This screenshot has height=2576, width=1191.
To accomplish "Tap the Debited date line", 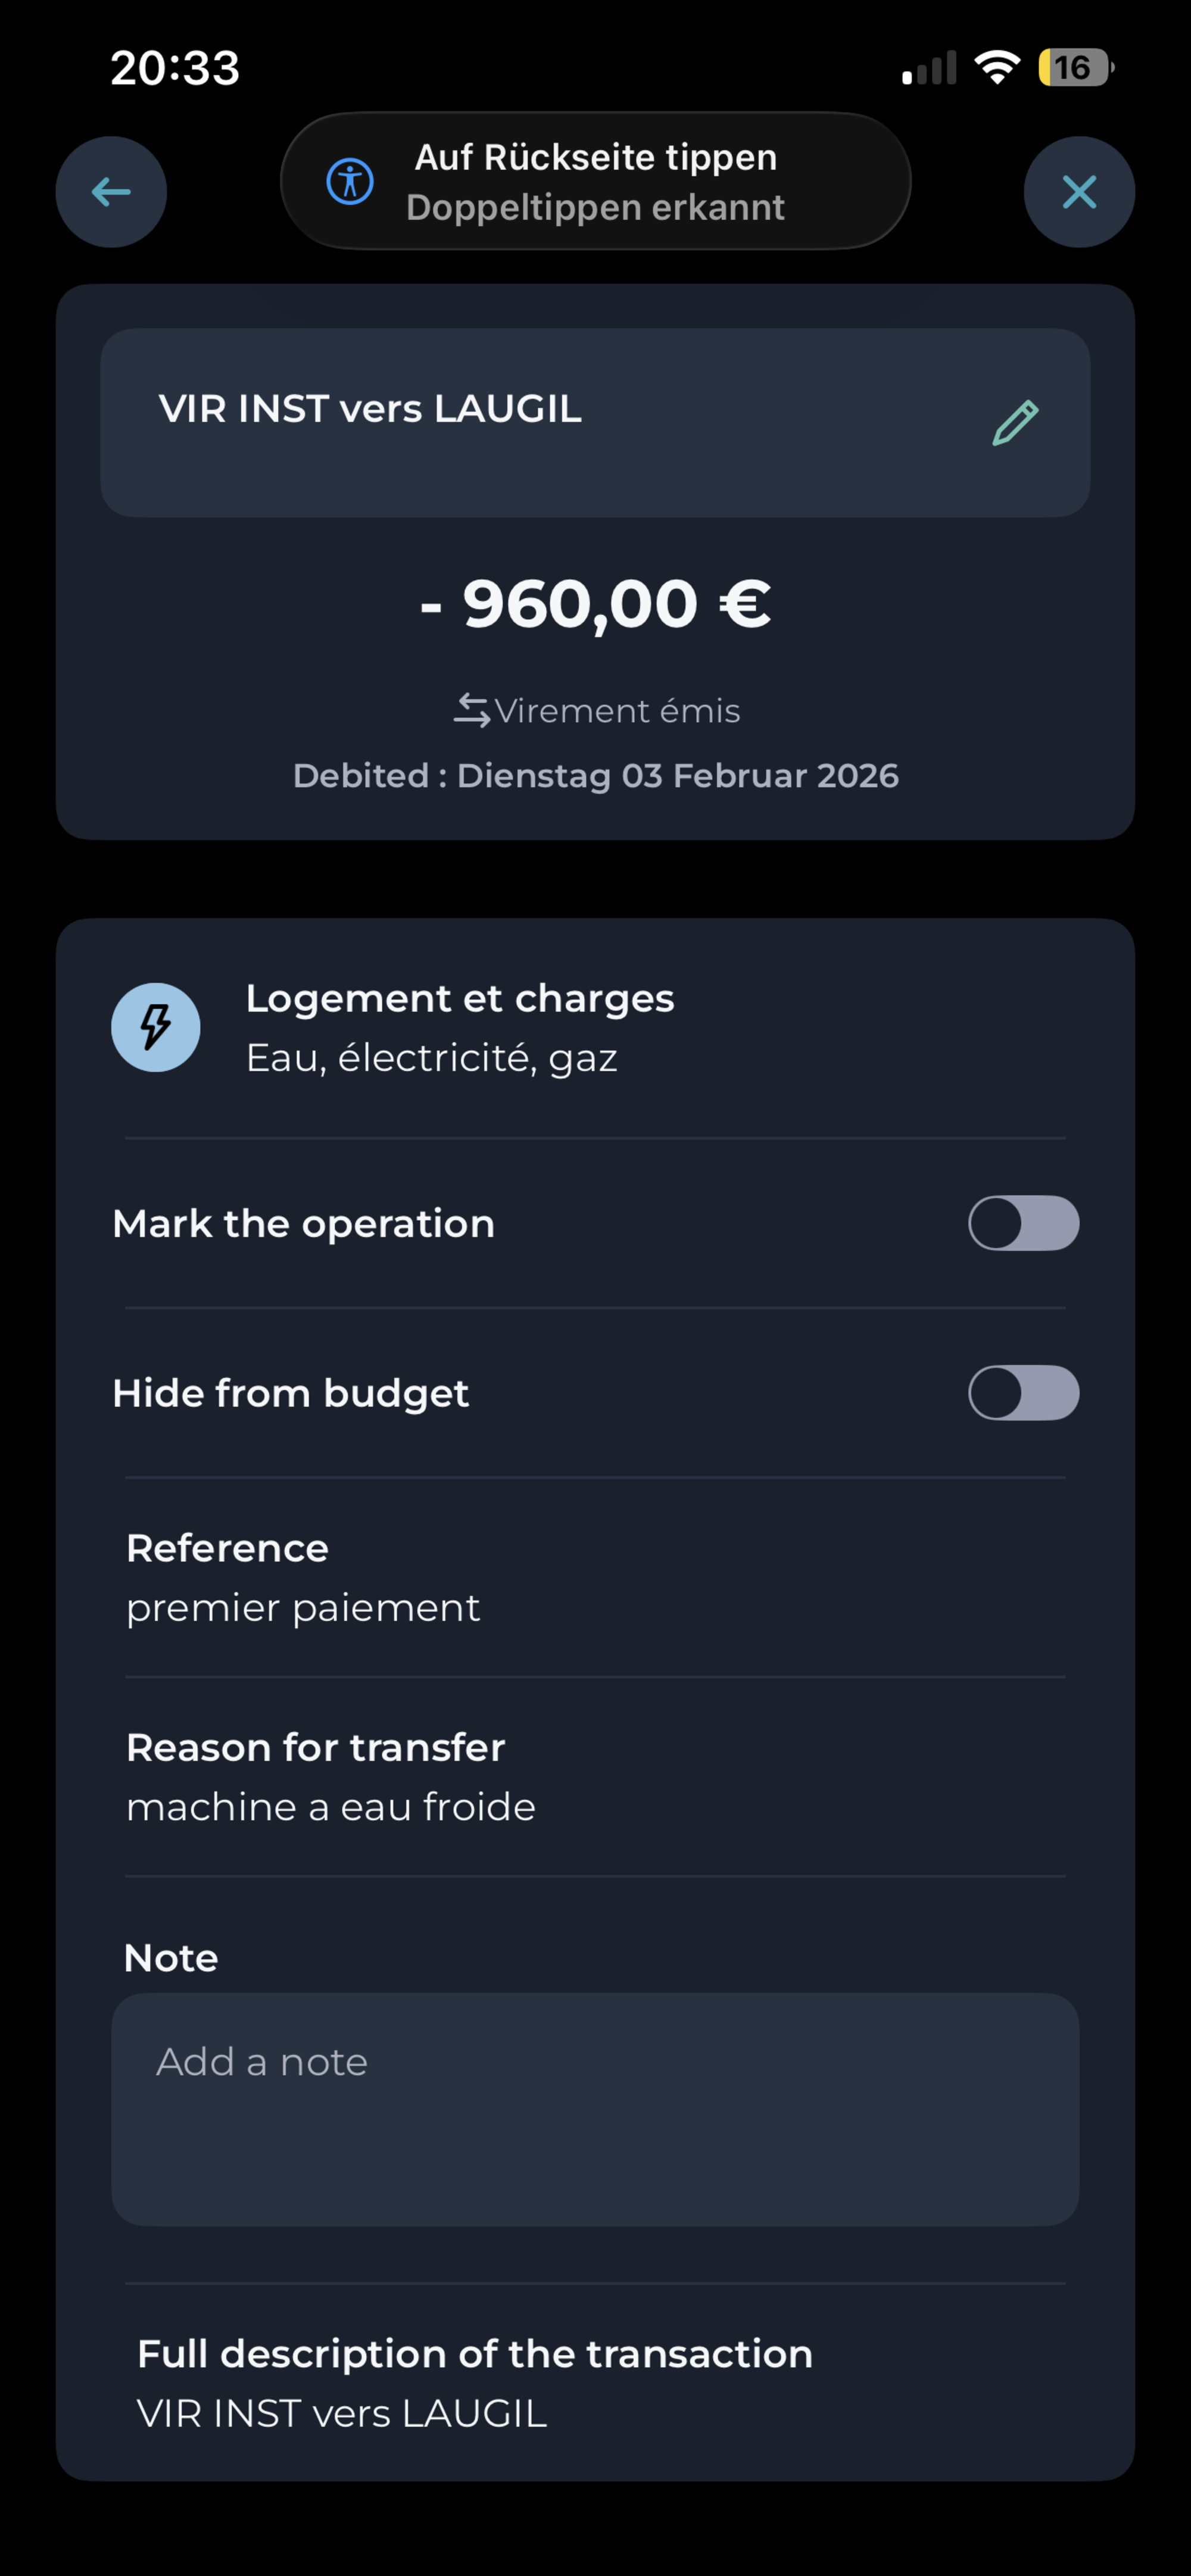I will pyautogui.click(x=596, y=776).
